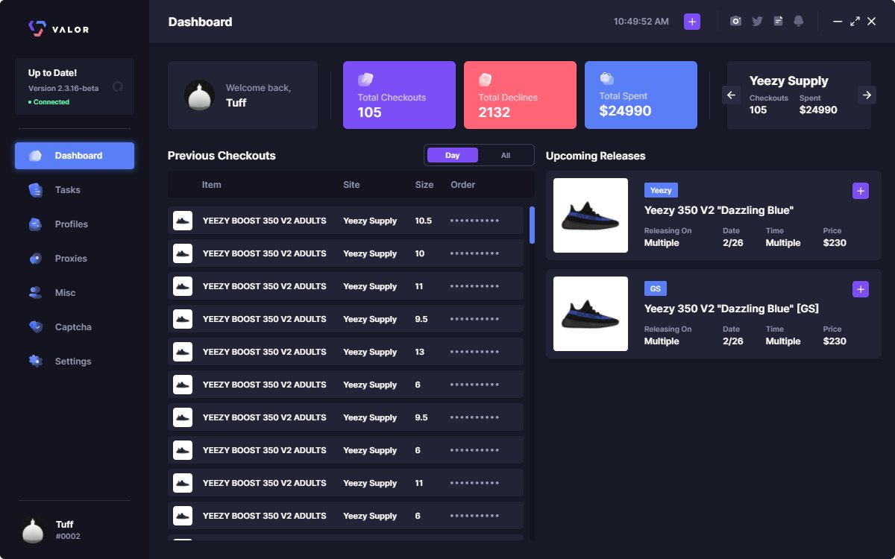895x559 pixels.
Task: Click the Settings gear icon in the sidebar
Action: pyautogui.click(x=35, y=361)
